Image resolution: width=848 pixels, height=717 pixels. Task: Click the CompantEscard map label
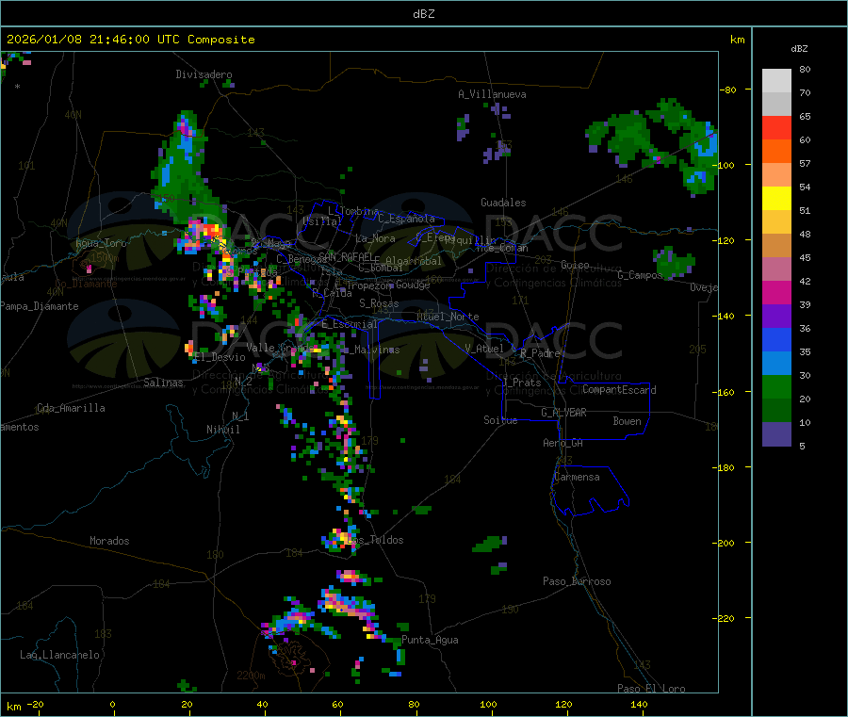[619, 389]
